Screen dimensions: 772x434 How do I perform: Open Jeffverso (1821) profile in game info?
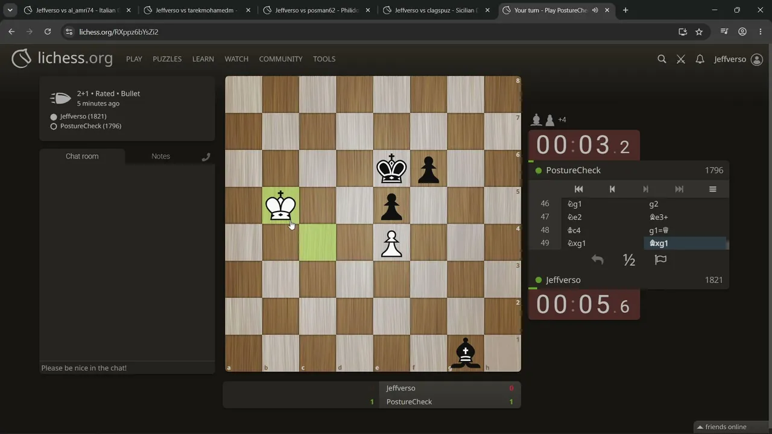coord(83,116)
